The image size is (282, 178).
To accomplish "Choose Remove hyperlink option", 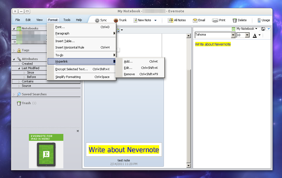I will click(x=140, y=74).
